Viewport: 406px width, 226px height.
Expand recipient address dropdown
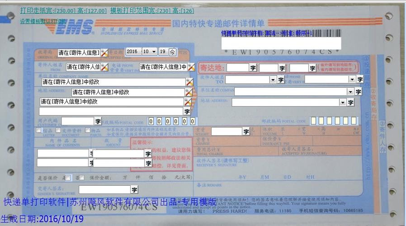pyautogui.click(x=343, y=102)
